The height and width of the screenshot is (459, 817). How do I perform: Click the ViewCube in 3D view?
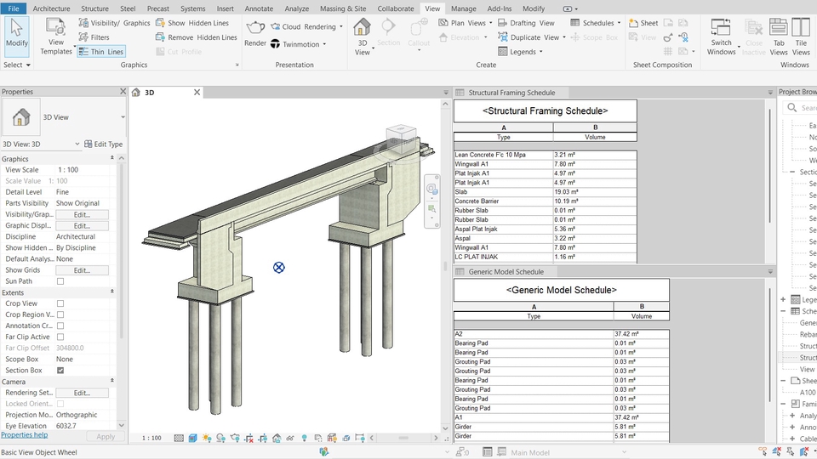(x=399, y=139)
